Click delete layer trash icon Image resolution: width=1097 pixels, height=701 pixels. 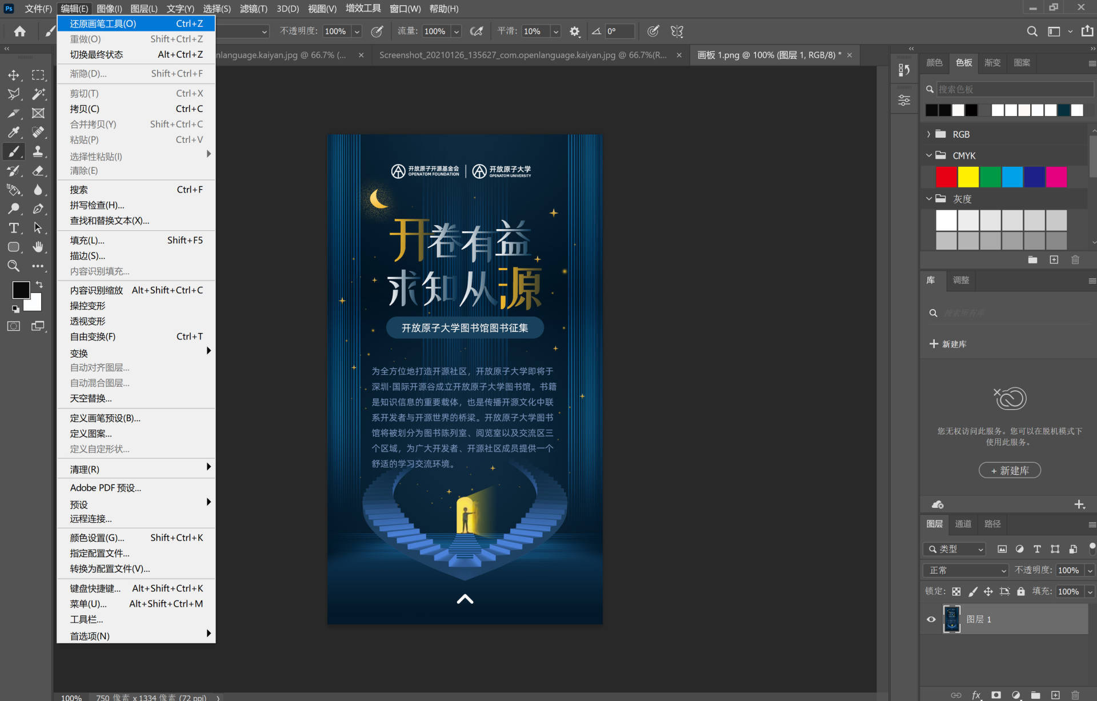point(1075,695)
